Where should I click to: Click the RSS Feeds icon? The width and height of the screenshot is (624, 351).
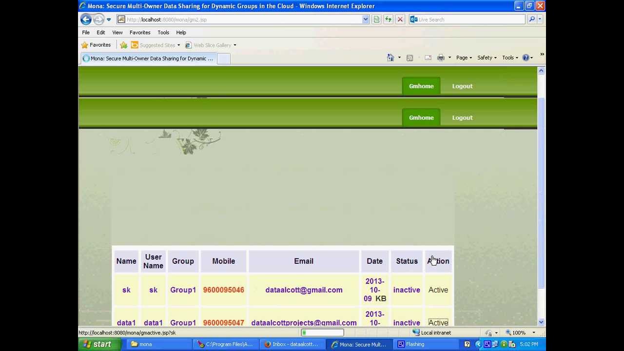click(409, 58)
